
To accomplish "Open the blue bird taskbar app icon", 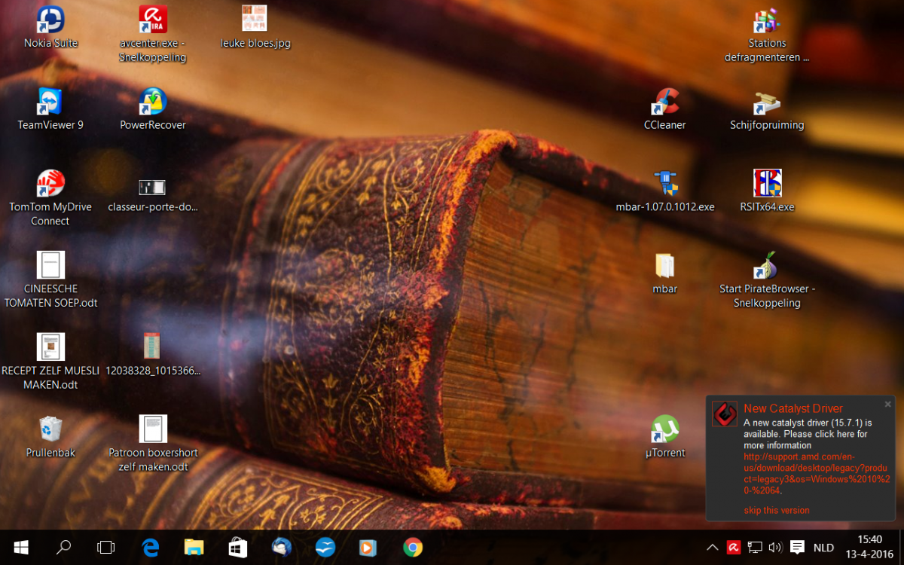I will 325,547.
